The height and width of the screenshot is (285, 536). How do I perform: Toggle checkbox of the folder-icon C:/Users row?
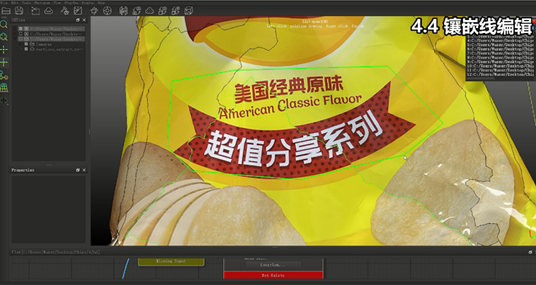click(x=21, y=39)
